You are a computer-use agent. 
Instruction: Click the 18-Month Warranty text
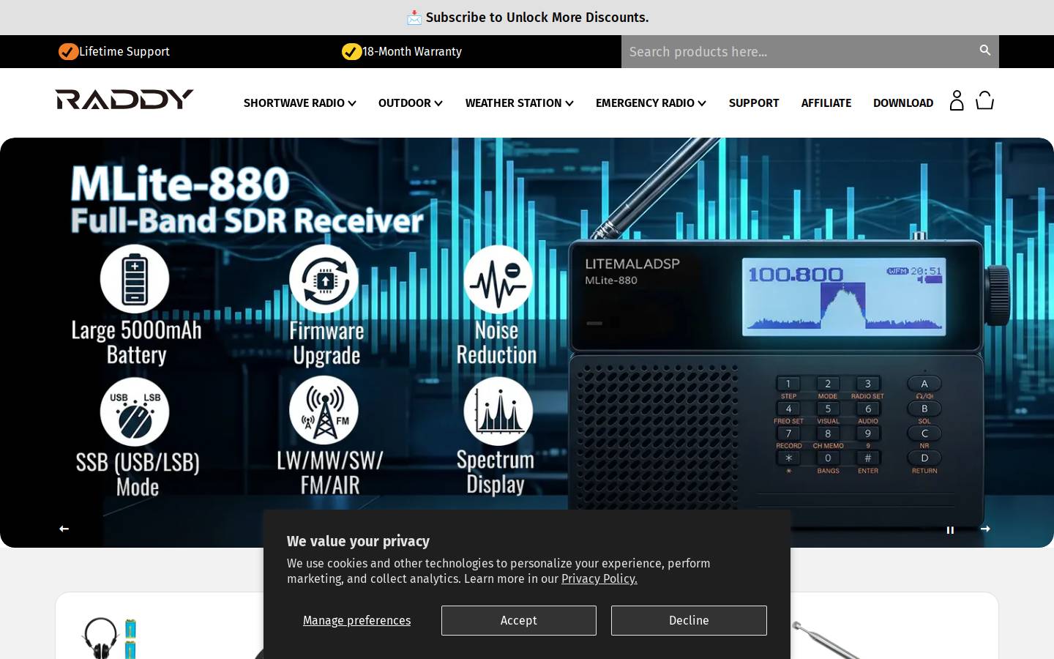pyautogui.click(x=412, y=51)
